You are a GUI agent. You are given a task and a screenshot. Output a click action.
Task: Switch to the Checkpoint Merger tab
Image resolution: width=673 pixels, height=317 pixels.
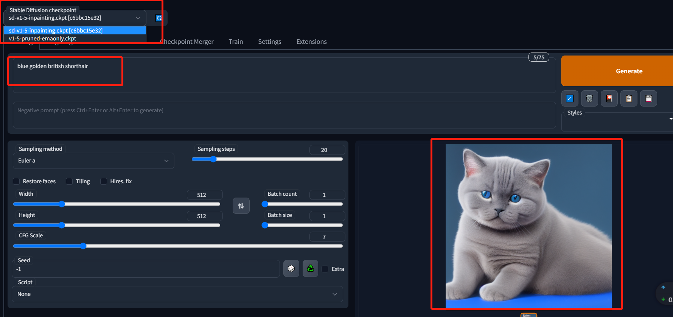(187, 42)
